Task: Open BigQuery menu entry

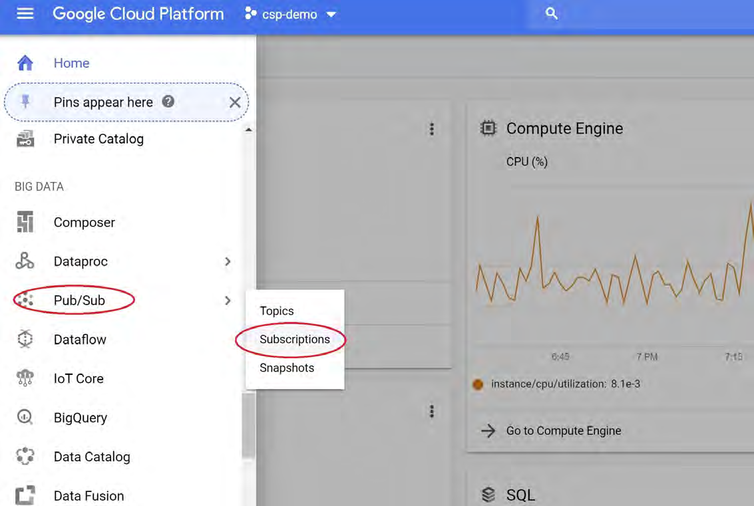Action: 81,418
